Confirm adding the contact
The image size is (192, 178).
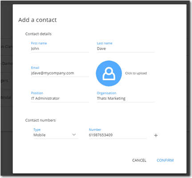coord(165,160)
